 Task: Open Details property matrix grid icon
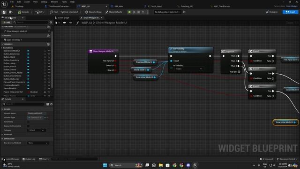48,104
